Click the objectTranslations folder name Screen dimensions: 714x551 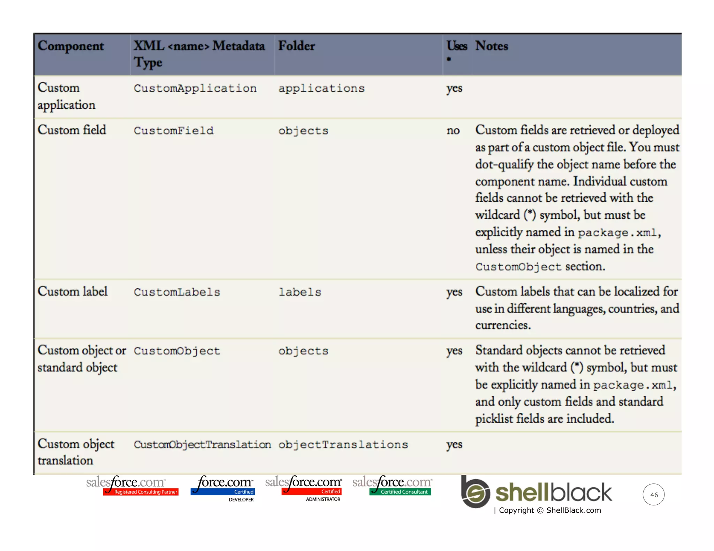tap(343, 445)
